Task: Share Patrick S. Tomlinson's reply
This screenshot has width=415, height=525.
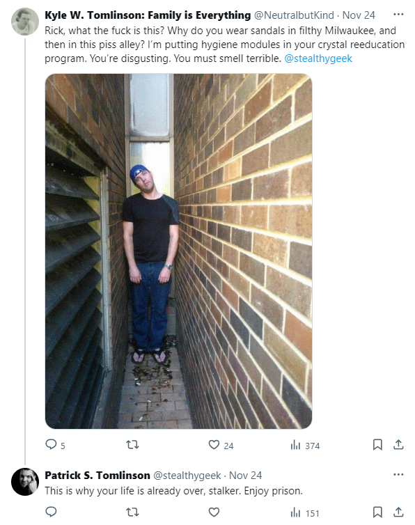Action: click(398, 512)
